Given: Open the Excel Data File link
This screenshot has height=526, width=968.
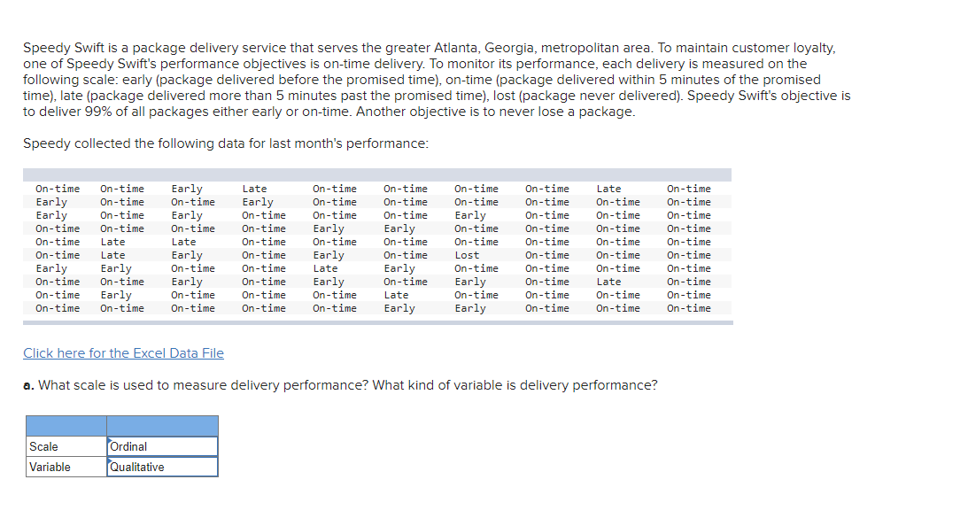Looking at the screenshot, I should click(x=123, y=353).
